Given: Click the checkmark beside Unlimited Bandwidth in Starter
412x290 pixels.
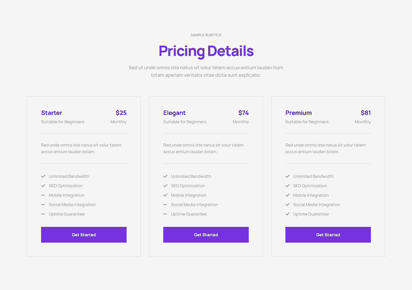Looking at the screenshot, I should (x=43, y=176).
